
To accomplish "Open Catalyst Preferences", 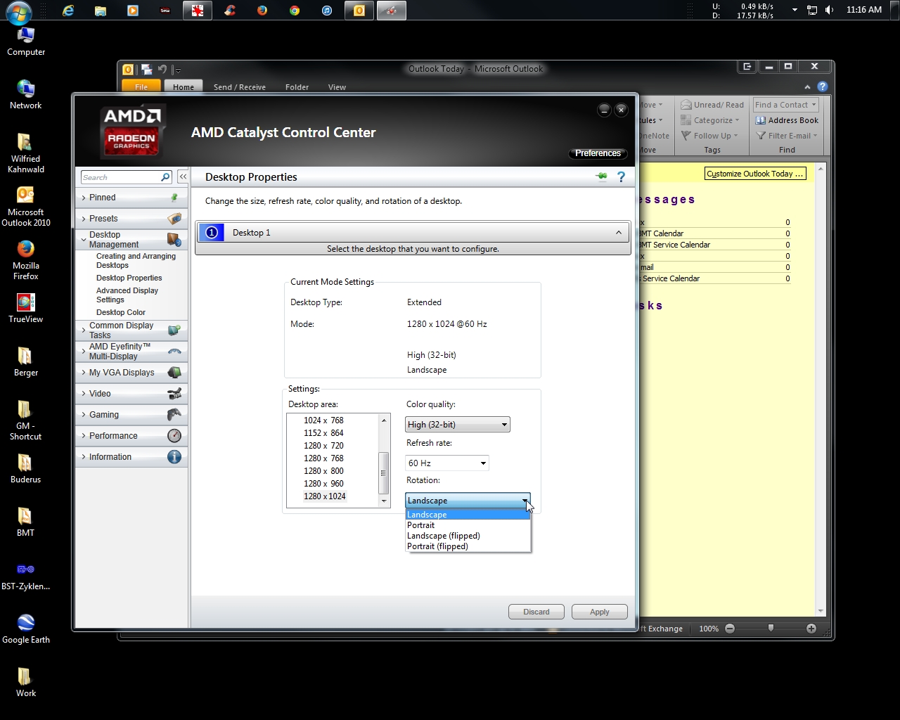I will coord(598,153).
